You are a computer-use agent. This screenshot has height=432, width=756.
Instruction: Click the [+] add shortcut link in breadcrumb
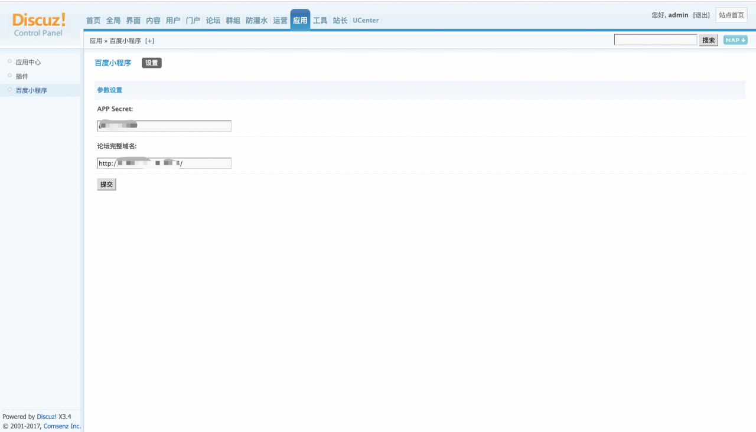click(149, 41)
